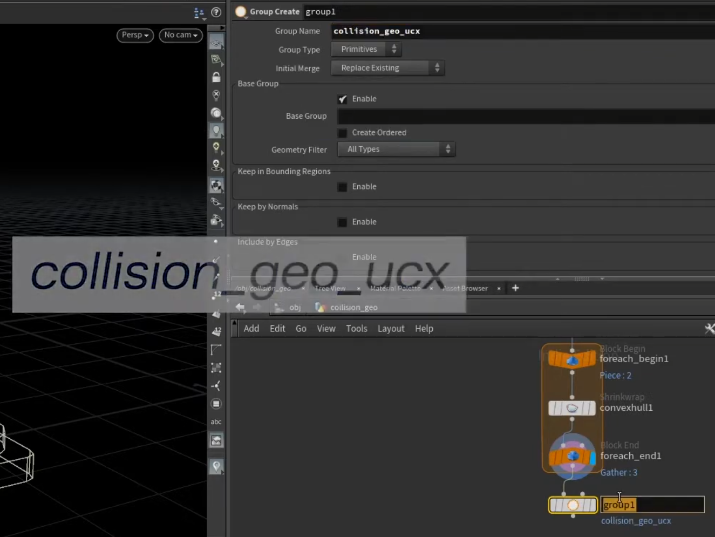Image resolution: width=715 pixels, height=537 pixels.
Task: Switch to the /obj/collision_geo tab
Action: pos(263,288)
